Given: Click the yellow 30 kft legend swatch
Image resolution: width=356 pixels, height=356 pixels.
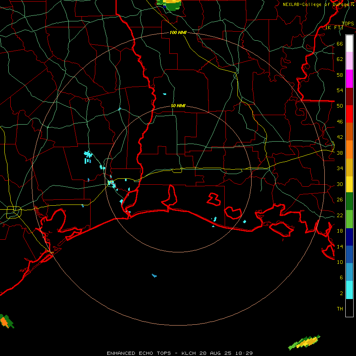Looking at the screenshot, I should (349, 184).
